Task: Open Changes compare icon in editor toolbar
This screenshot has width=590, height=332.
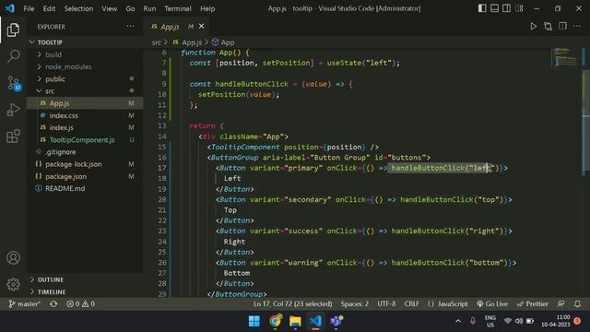Action: point(548,27)
